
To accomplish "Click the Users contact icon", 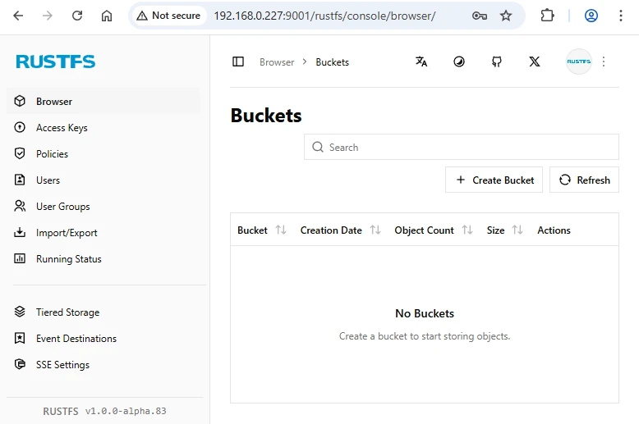I will click(20, 180).
